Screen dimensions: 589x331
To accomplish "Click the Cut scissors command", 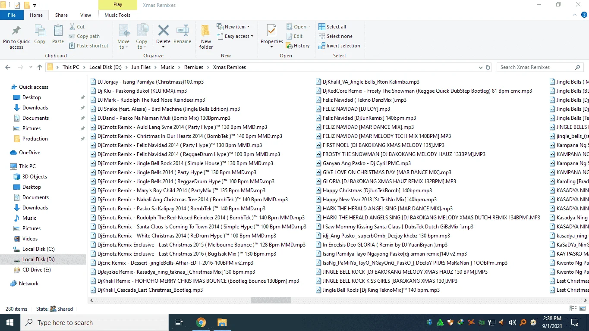I will point(77,27).
